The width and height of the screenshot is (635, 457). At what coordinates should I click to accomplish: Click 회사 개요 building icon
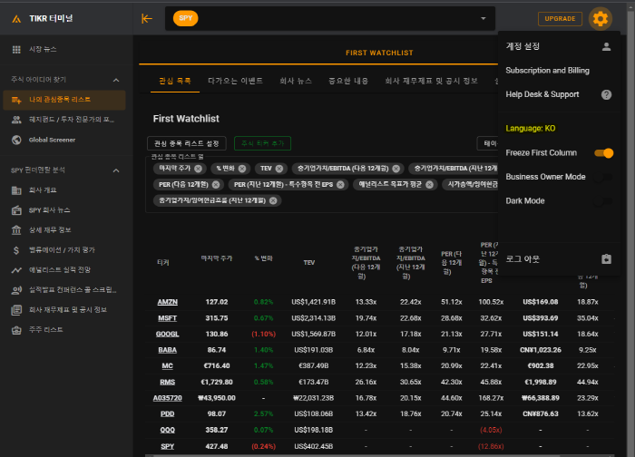(x=16, y=190)
